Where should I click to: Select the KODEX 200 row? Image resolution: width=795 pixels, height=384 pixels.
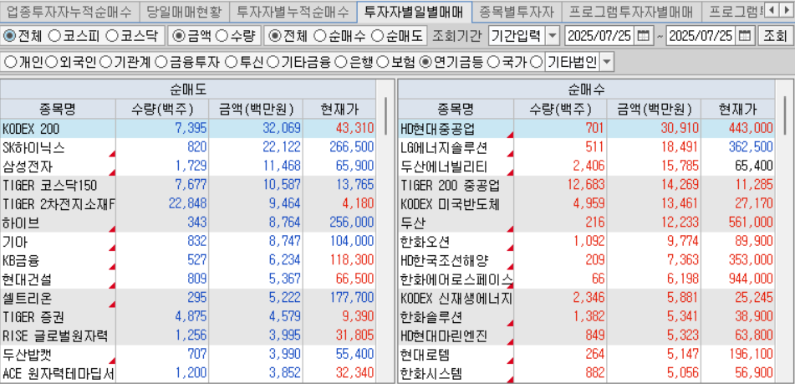(188, 128)
